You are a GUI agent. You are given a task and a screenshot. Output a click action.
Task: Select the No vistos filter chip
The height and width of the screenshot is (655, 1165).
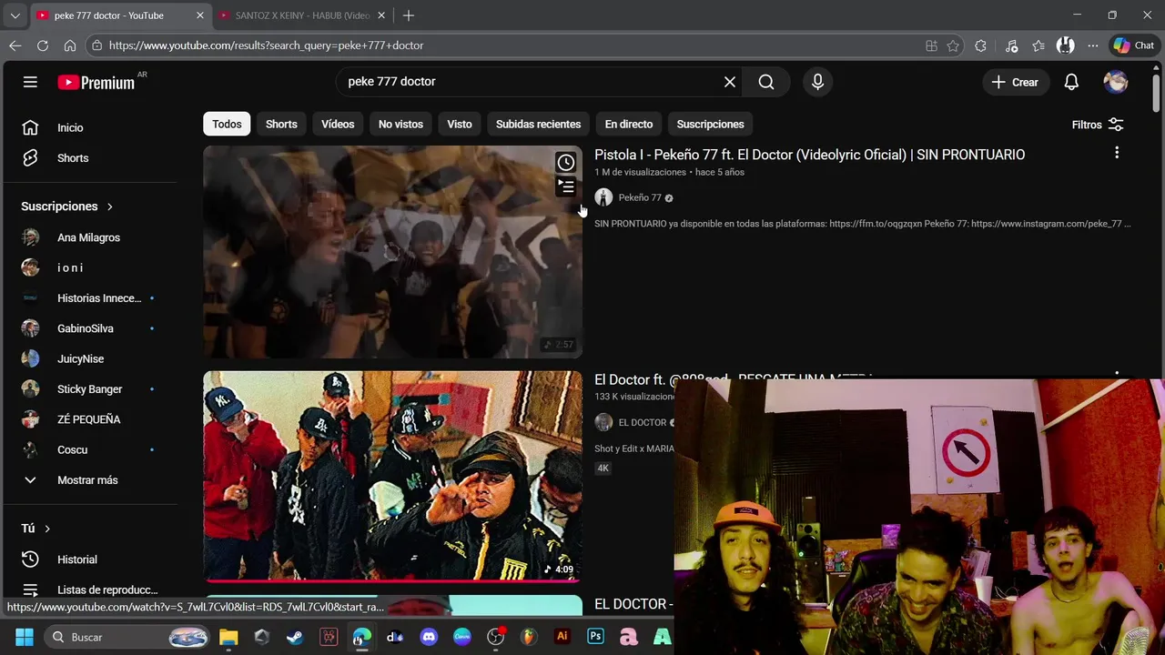click(x=400, y=124)
